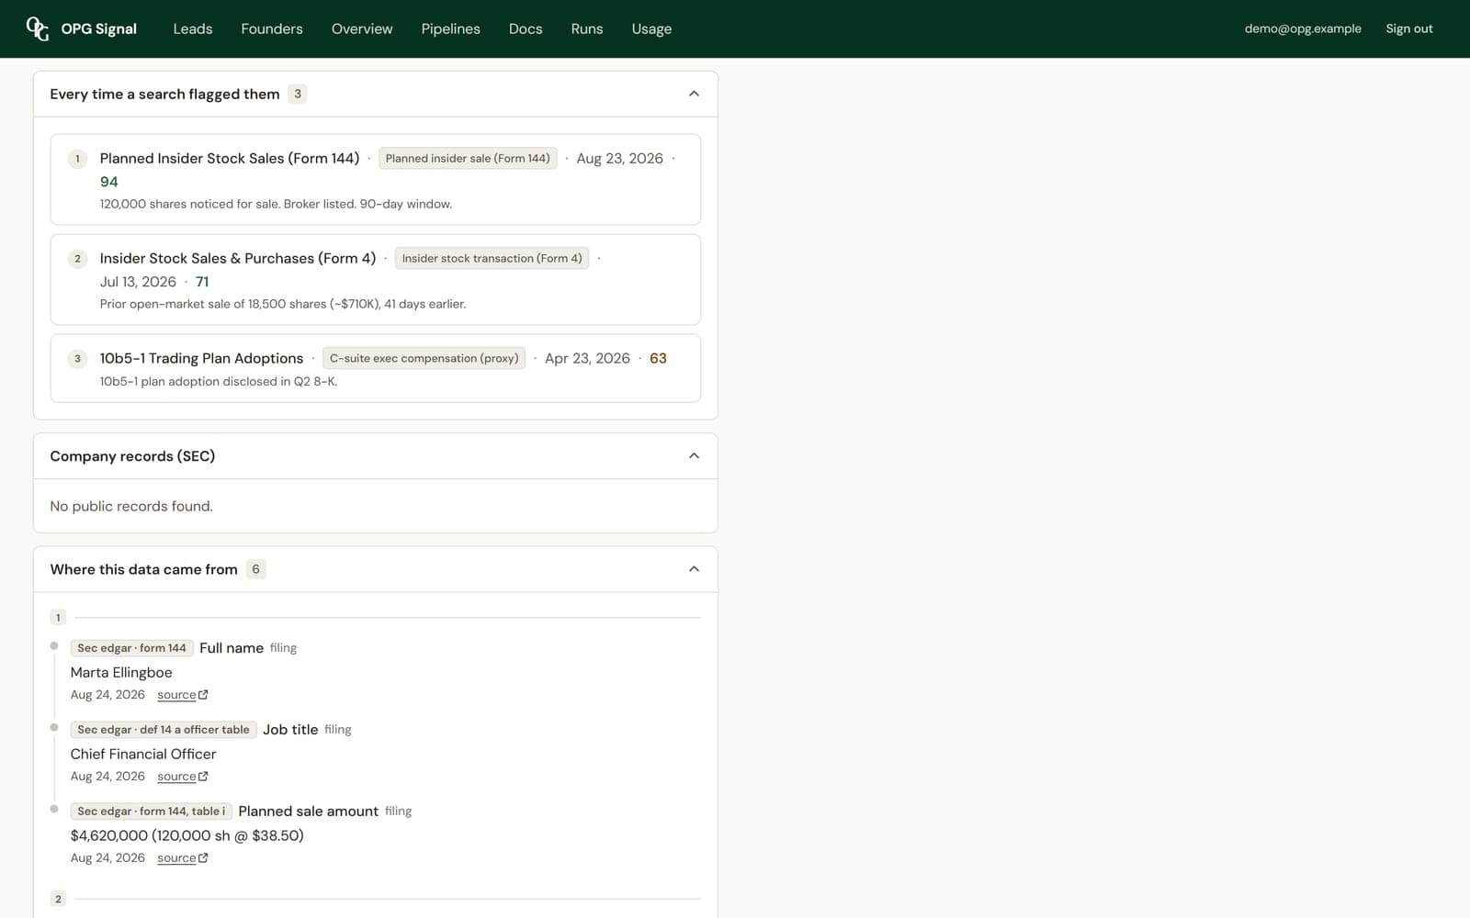Click 'Sec edgar · def 14 a officer table' tag
1470x918 pixels.
164,730
